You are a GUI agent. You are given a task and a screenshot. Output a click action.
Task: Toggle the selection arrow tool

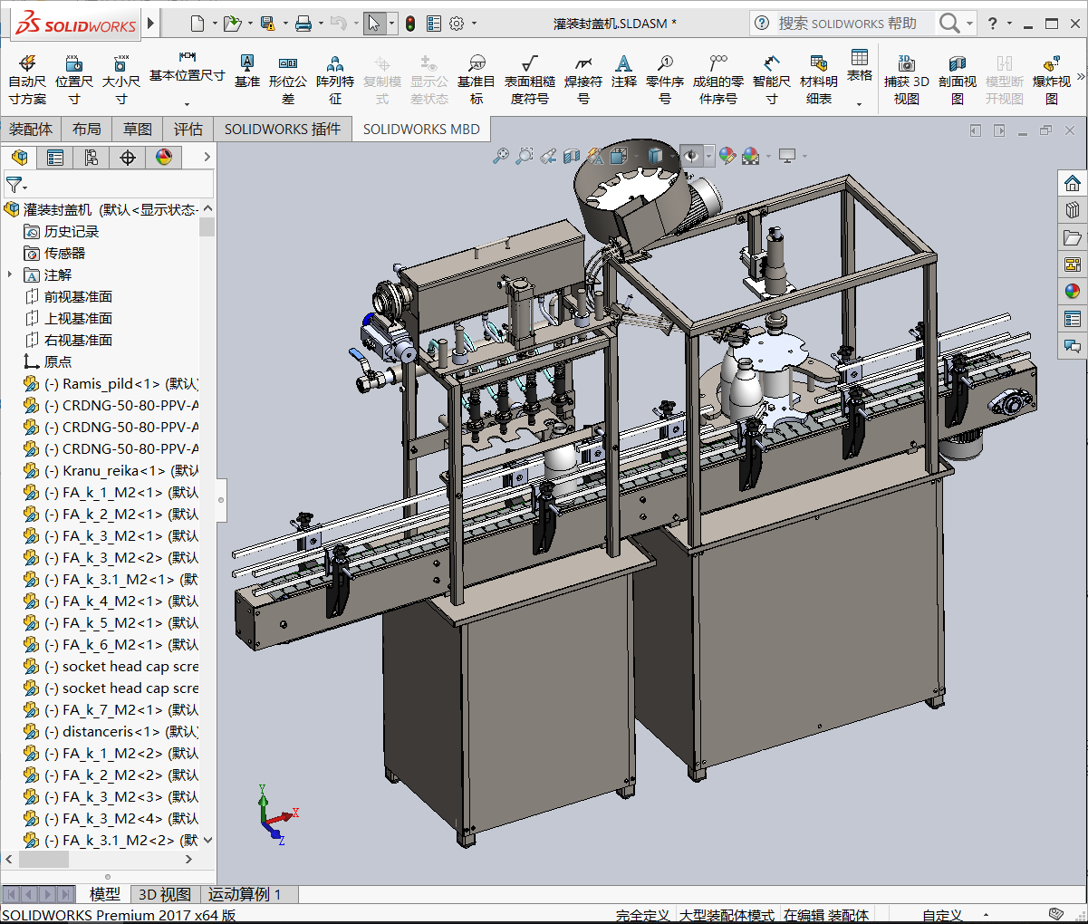click(373, 24)
